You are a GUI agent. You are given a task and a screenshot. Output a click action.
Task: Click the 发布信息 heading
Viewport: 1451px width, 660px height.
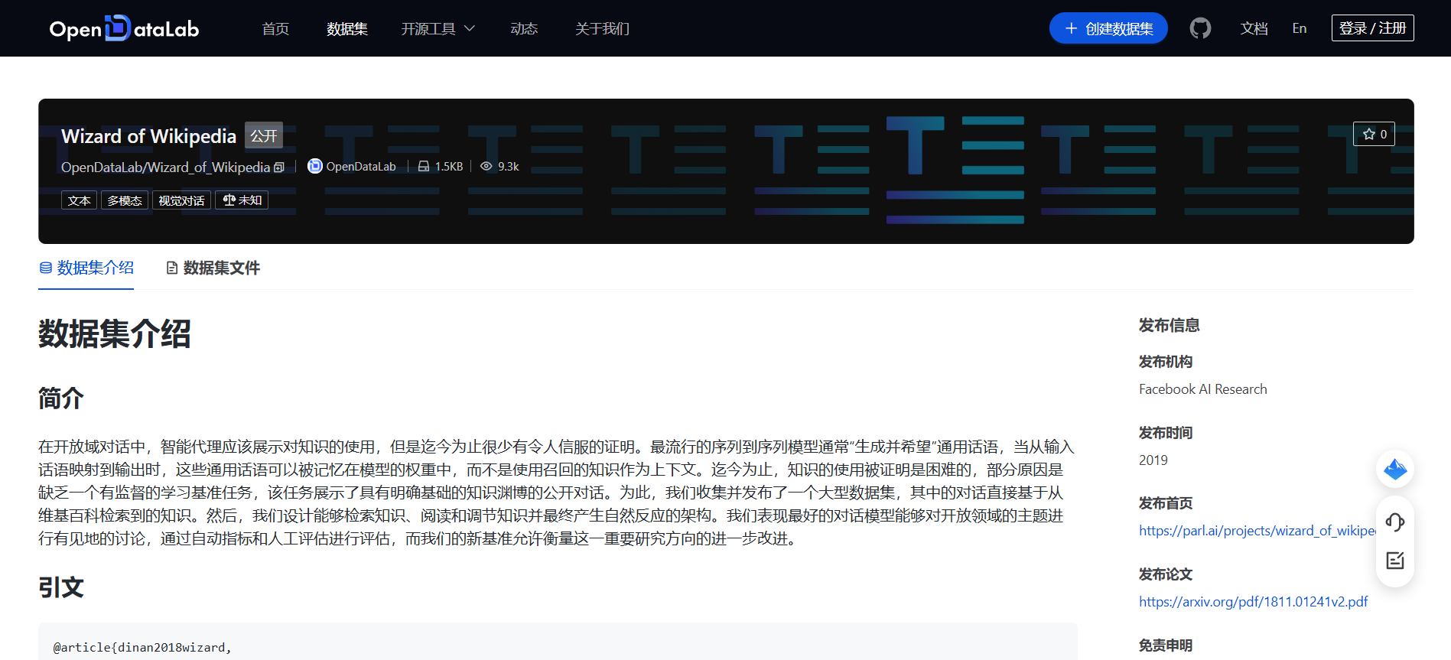(x=1170, y=325)
